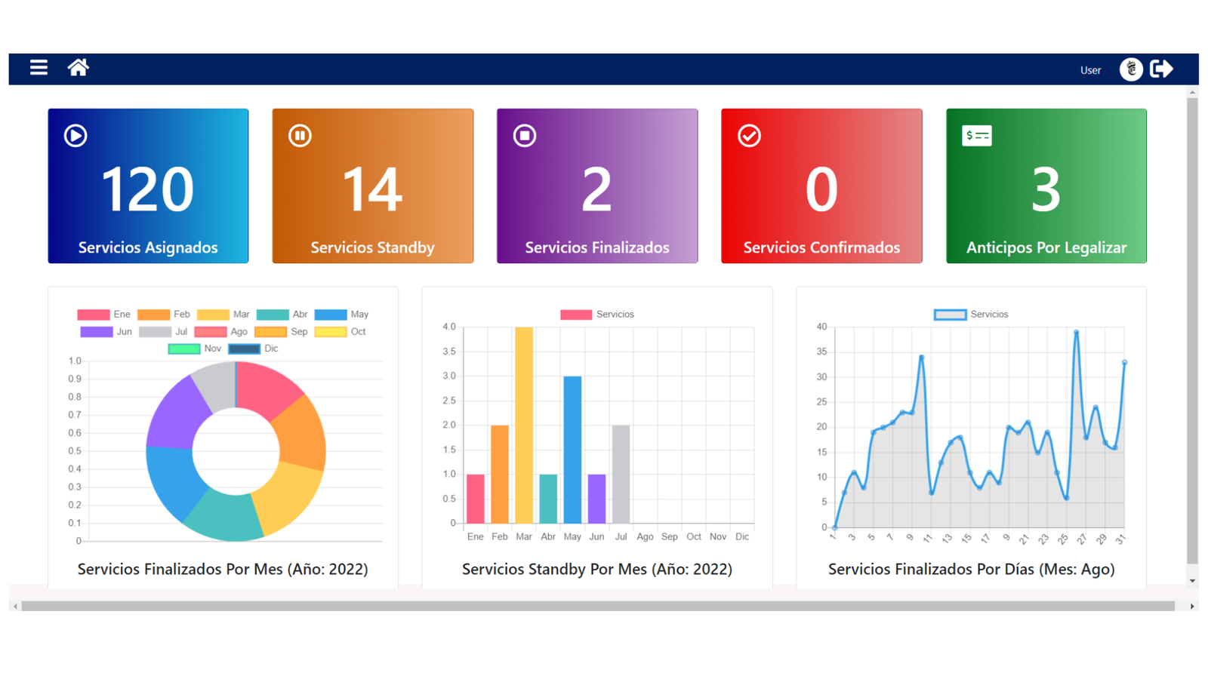Click the logout arrow icon
Viewport: 1208px width, 679px height.
coord(1161,69)
